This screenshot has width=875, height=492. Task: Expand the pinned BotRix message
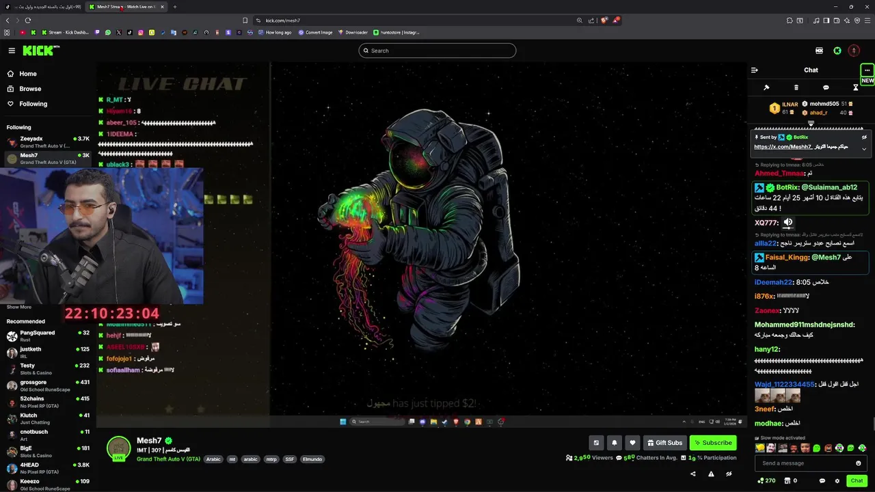[864, 149]
